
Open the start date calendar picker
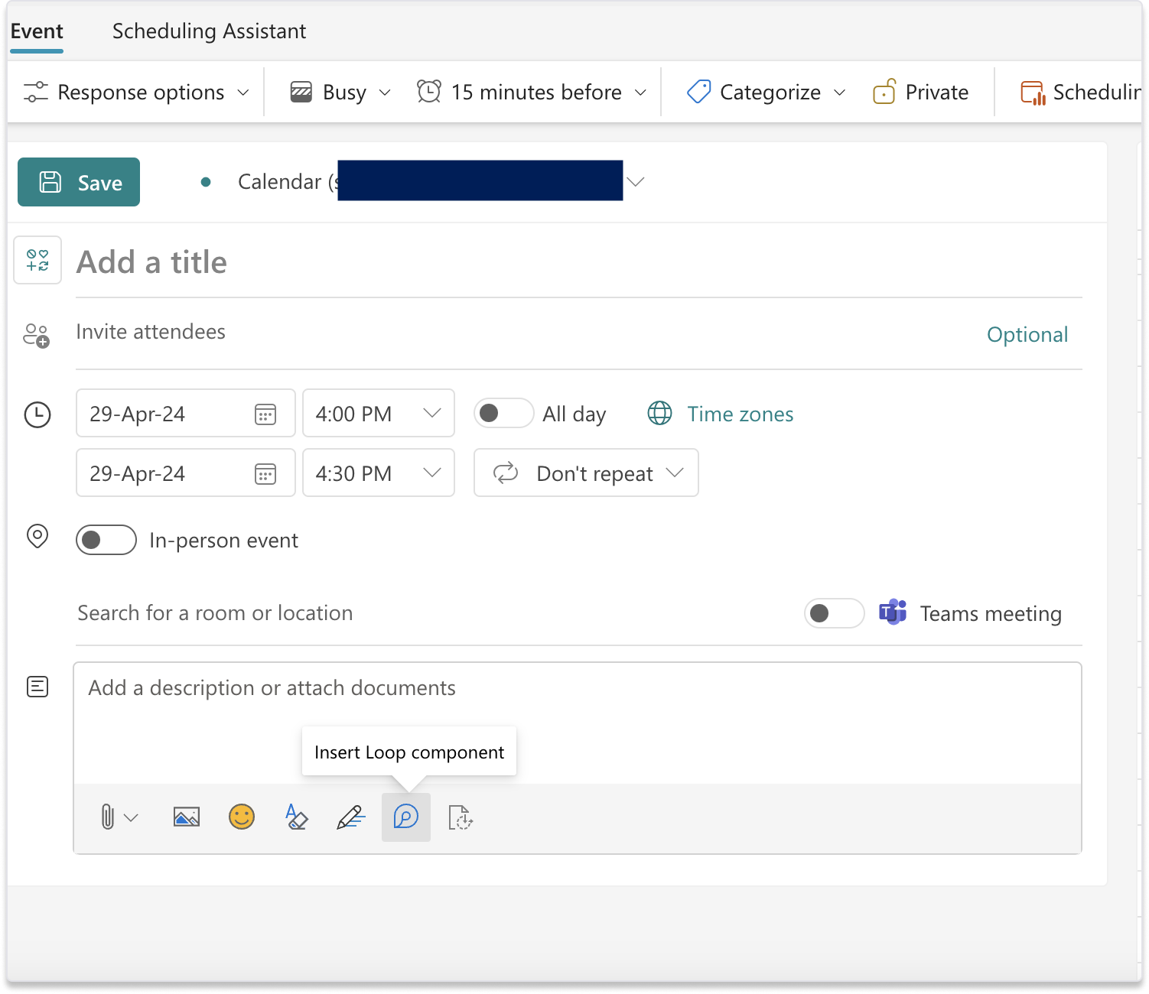pyautogui.click(x=265, y=414)
